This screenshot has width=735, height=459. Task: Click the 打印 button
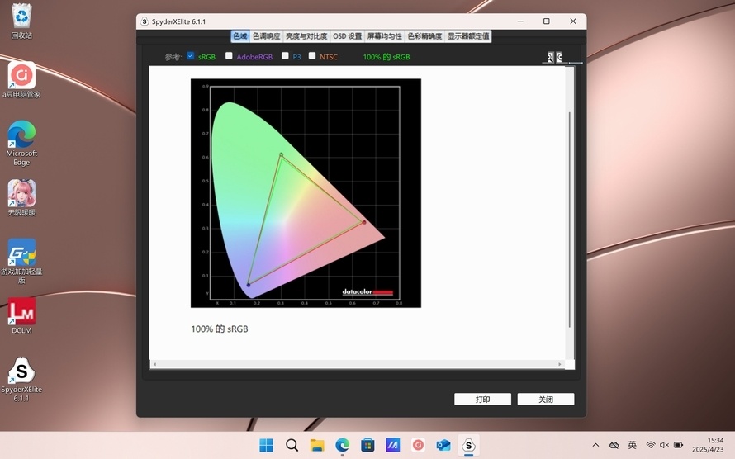pyautogui.click(x=482, y=400)
